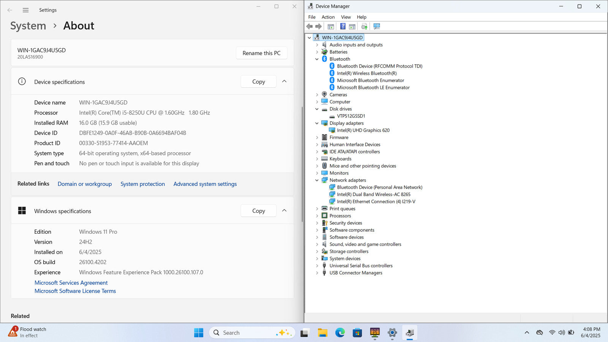608x342 pixels.
Task: Open the View menu
Action: click(x=345, y=17)
